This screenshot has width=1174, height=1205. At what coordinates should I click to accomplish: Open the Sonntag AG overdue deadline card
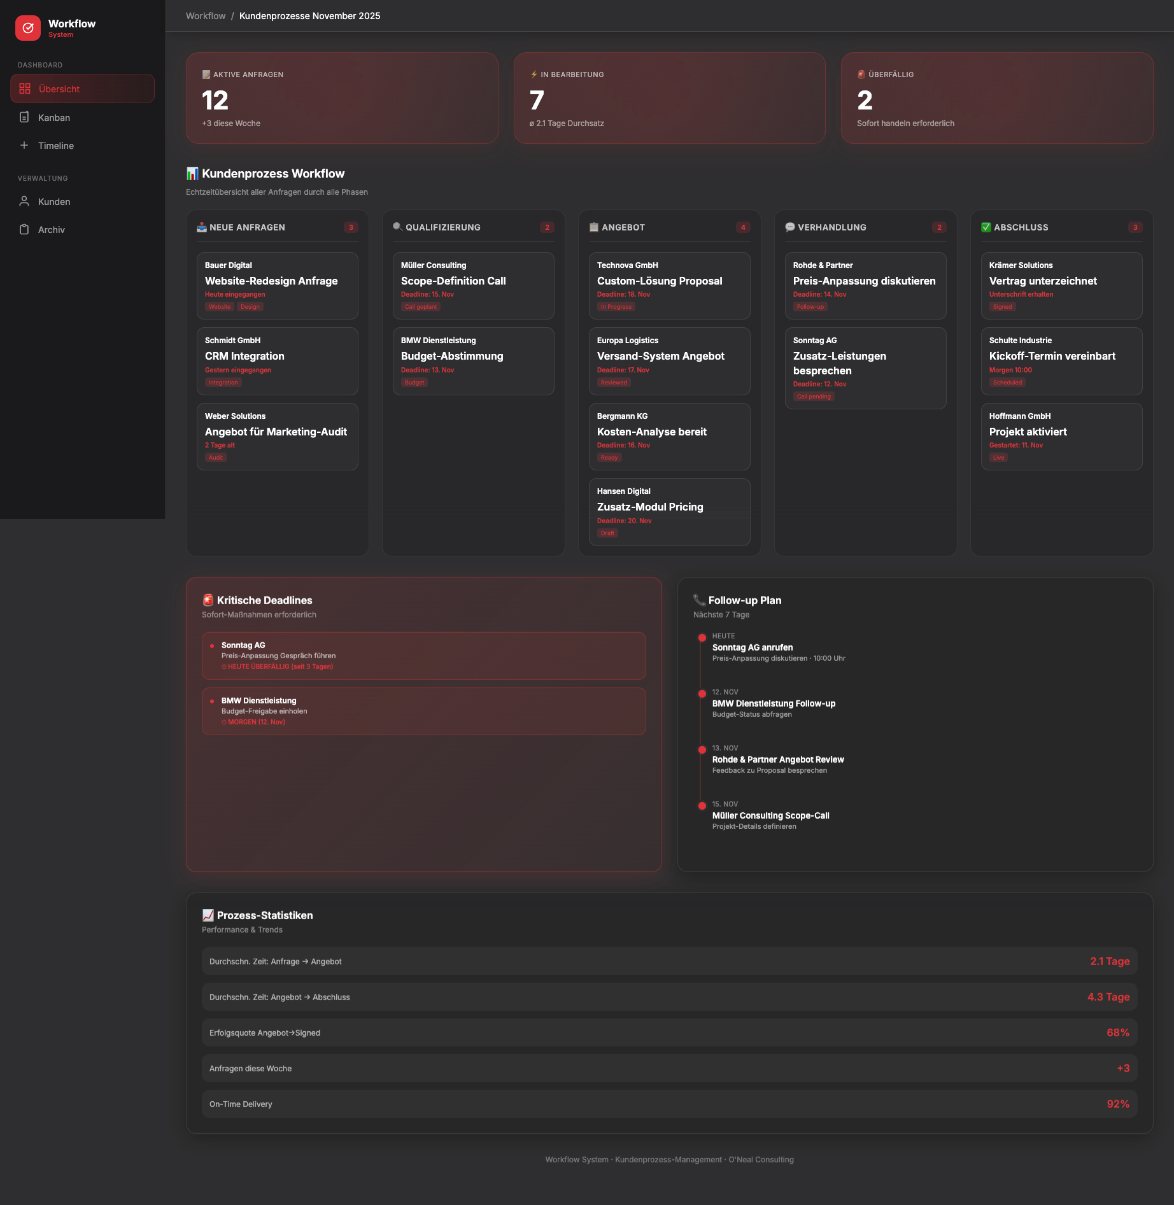[x=423, y=655]
